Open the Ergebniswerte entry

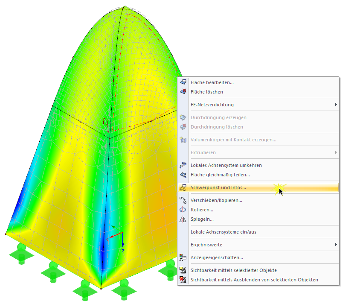pos(258,245)
